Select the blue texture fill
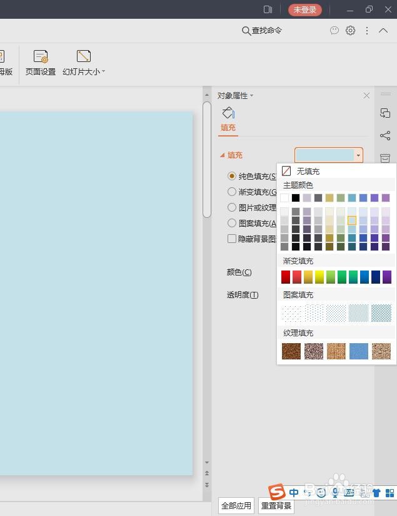This screenshot has width=397, height=516. tap(359, 351)
